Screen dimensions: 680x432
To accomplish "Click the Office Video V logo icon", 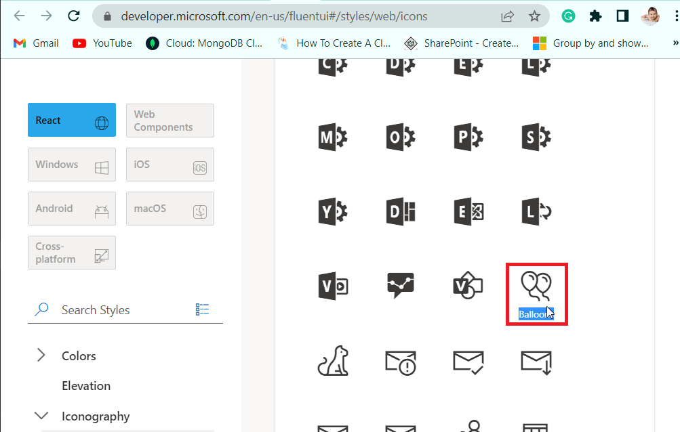I will pyautogui.click(x=333, y=286).
